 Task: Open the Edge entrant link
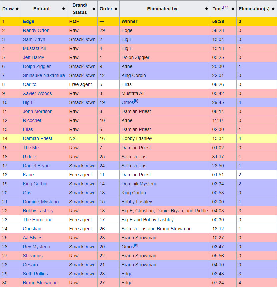pyautogui.click(x=28, y=21)
